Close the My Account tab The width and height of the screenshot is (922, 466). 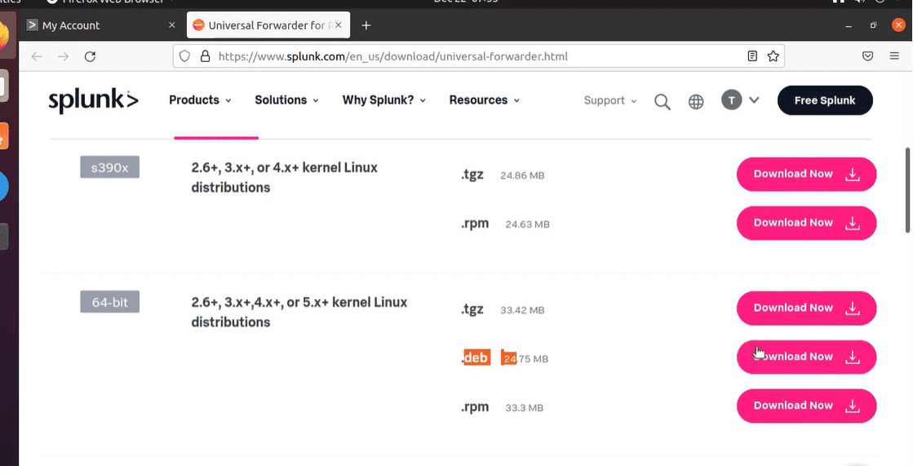(171, 24)
